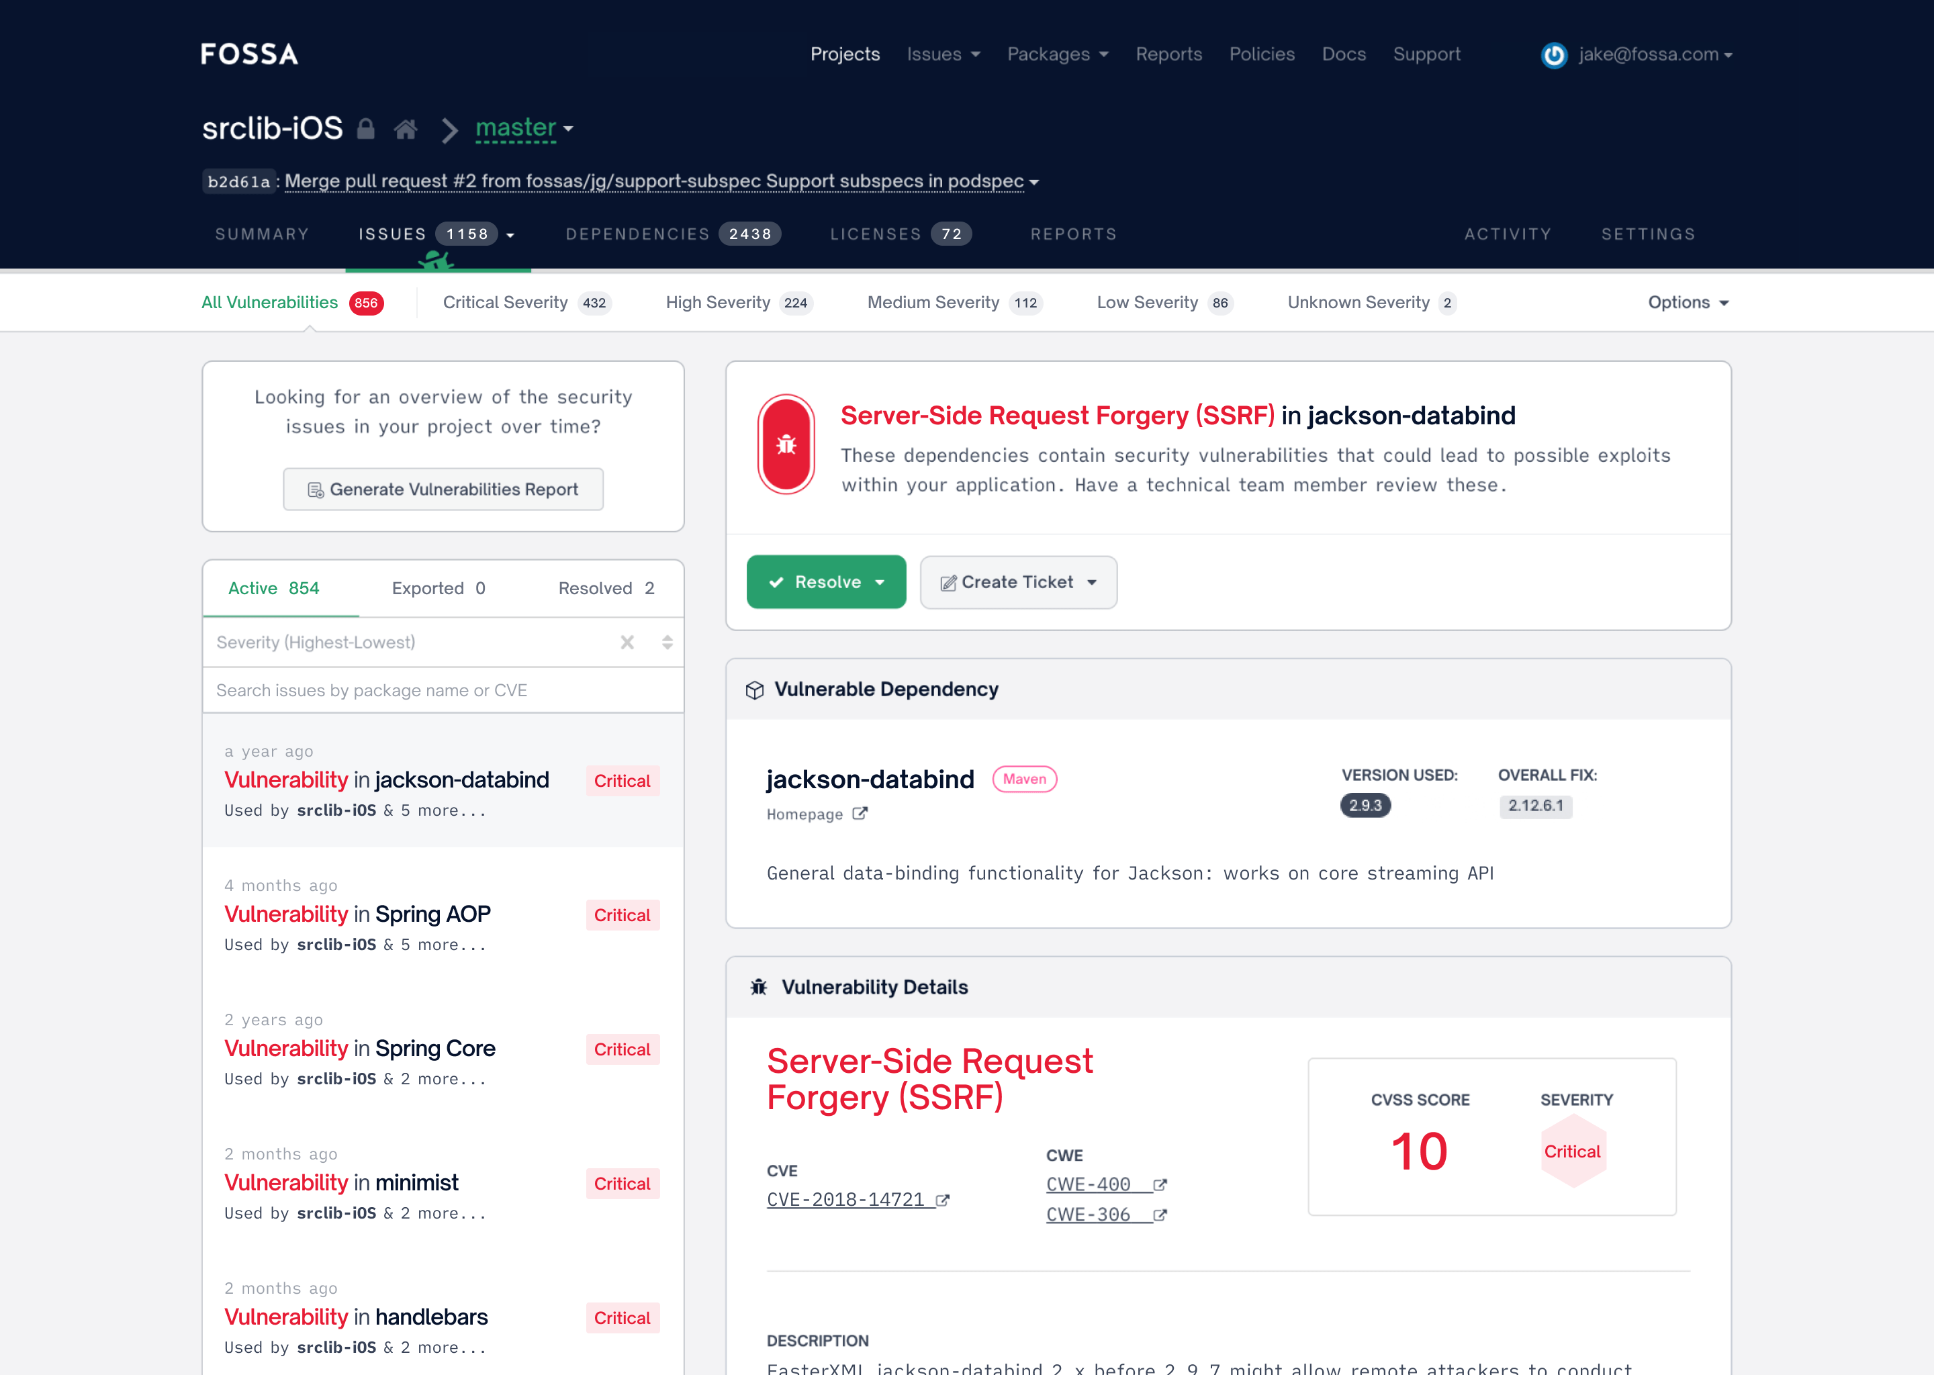The height and width of the screenshot is (1375, 1934).
Task: Open the Support navigation item
Action: (x=1427, y=54)
